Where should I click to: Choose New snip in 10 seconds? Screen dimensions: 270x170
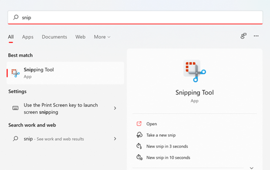tap(168, 157)
